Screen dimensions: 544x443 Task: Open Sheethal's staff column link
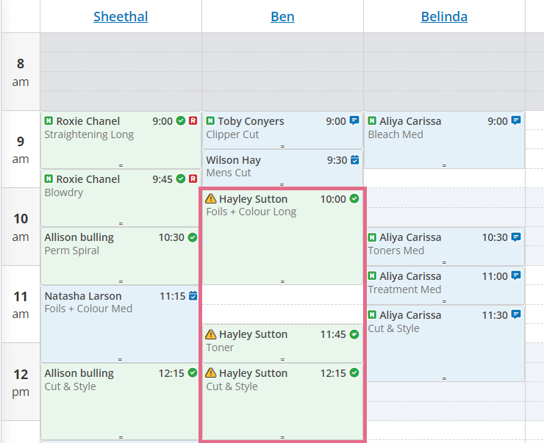(x=121, y=17)
